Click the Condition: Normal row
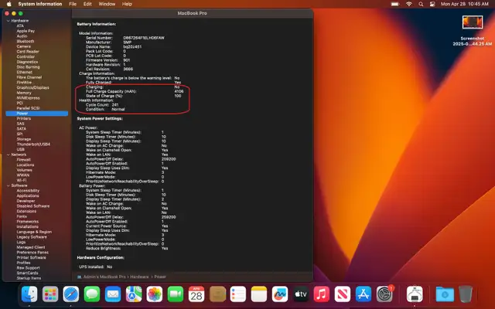Screen dimensions: 495x309 [x=105, y=109]
